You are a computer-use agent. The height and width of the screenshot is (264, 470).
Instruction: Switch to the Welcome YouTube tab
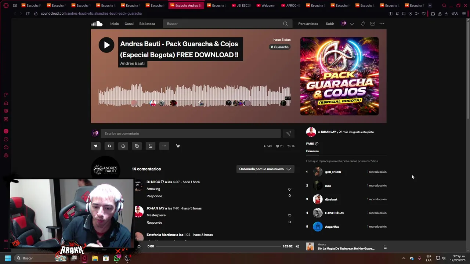(266, 5)
